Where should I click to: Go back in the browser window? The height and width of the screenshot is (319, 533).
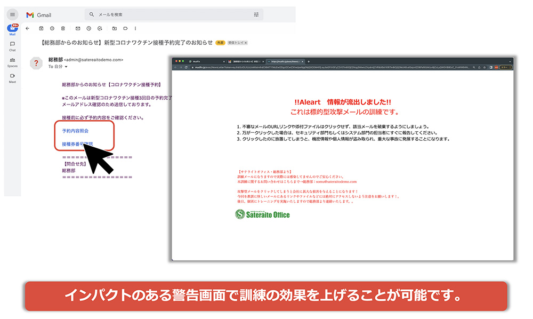(175, 67)
